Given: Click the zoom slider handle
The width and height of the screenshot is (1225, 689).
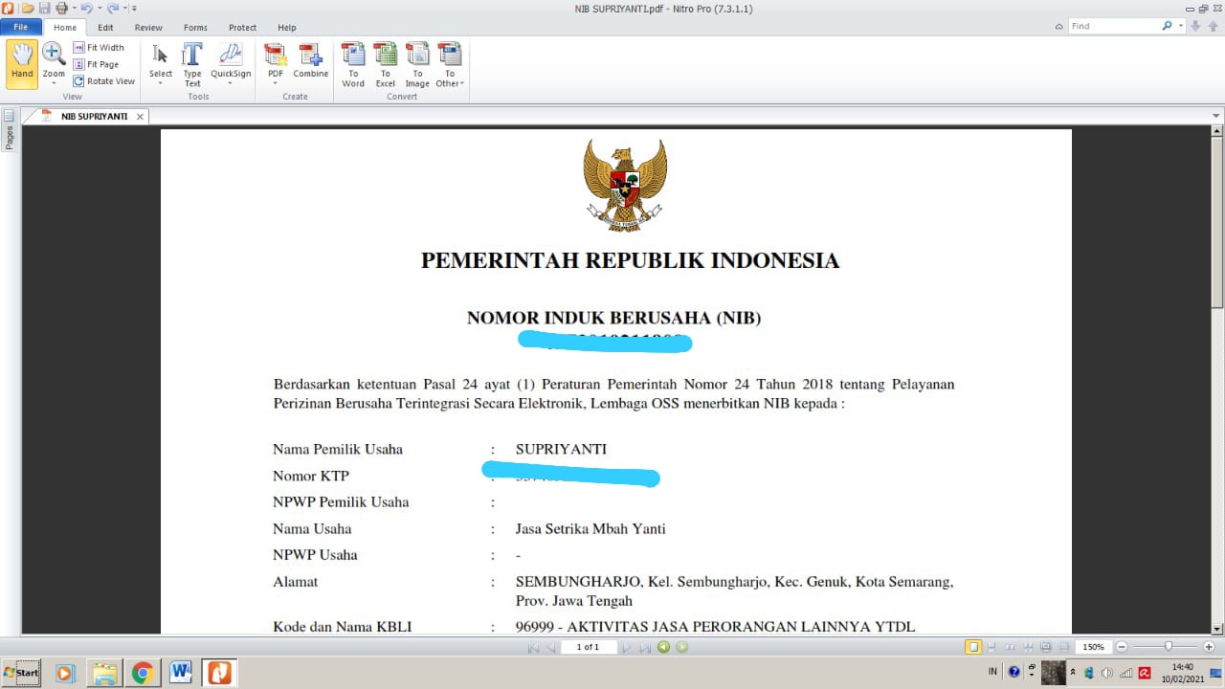Looking at the screenshot, I should (x=1169, y=647).
